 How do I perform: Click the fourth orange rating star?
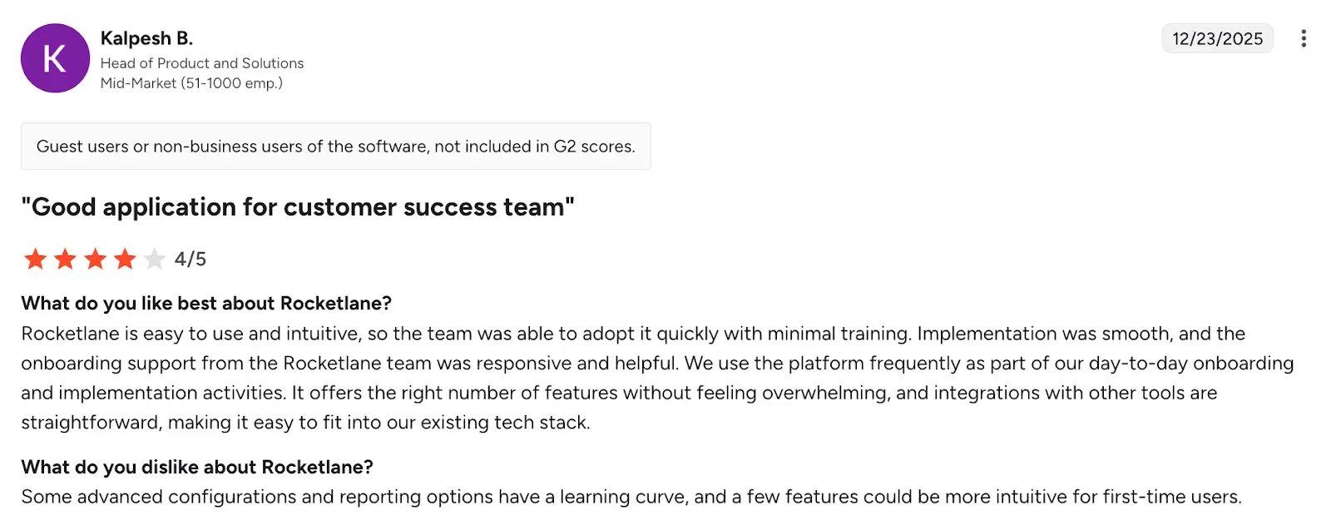[x=125, y=259]
